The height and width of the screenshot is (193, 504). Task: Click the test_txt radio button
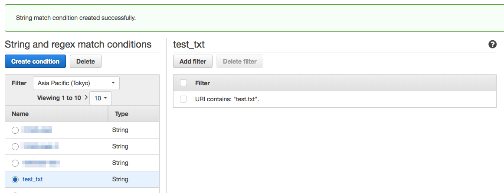[15, 180]
